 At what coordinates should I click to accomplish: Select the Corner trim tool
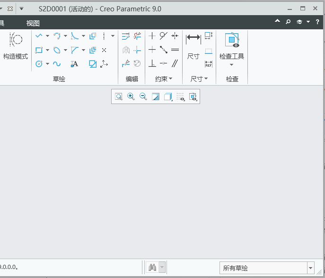coord(137,50)
